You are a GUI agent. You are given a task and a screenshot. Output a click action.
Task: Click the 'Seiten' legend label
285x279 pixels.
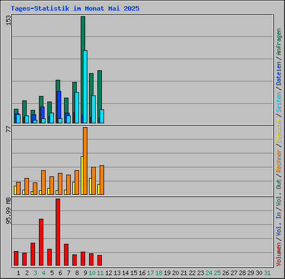coord(279,102)
